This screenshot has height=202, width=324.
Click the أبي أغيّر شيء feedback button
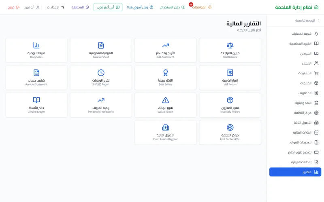tap(108, 7)
